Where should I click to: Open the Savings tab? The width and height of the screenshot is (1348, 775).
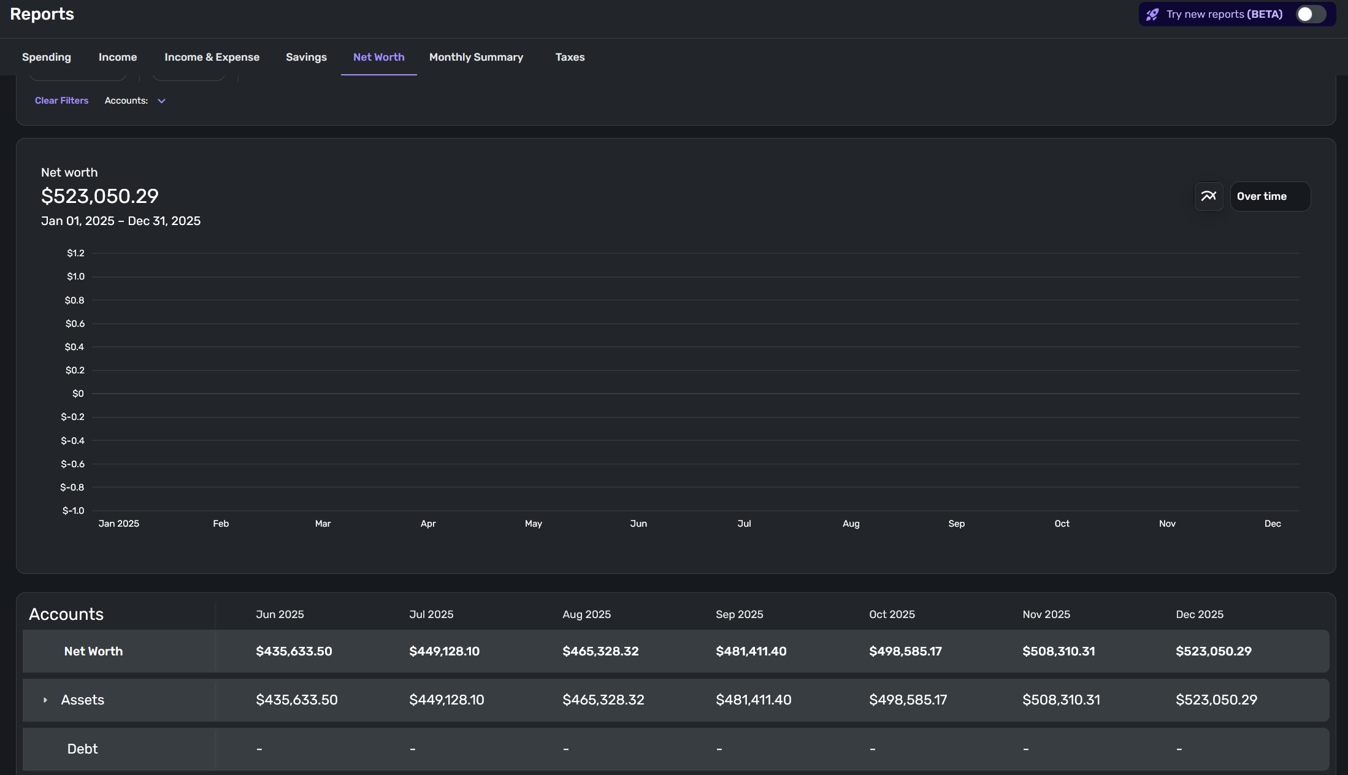click(x=306, y=57)
